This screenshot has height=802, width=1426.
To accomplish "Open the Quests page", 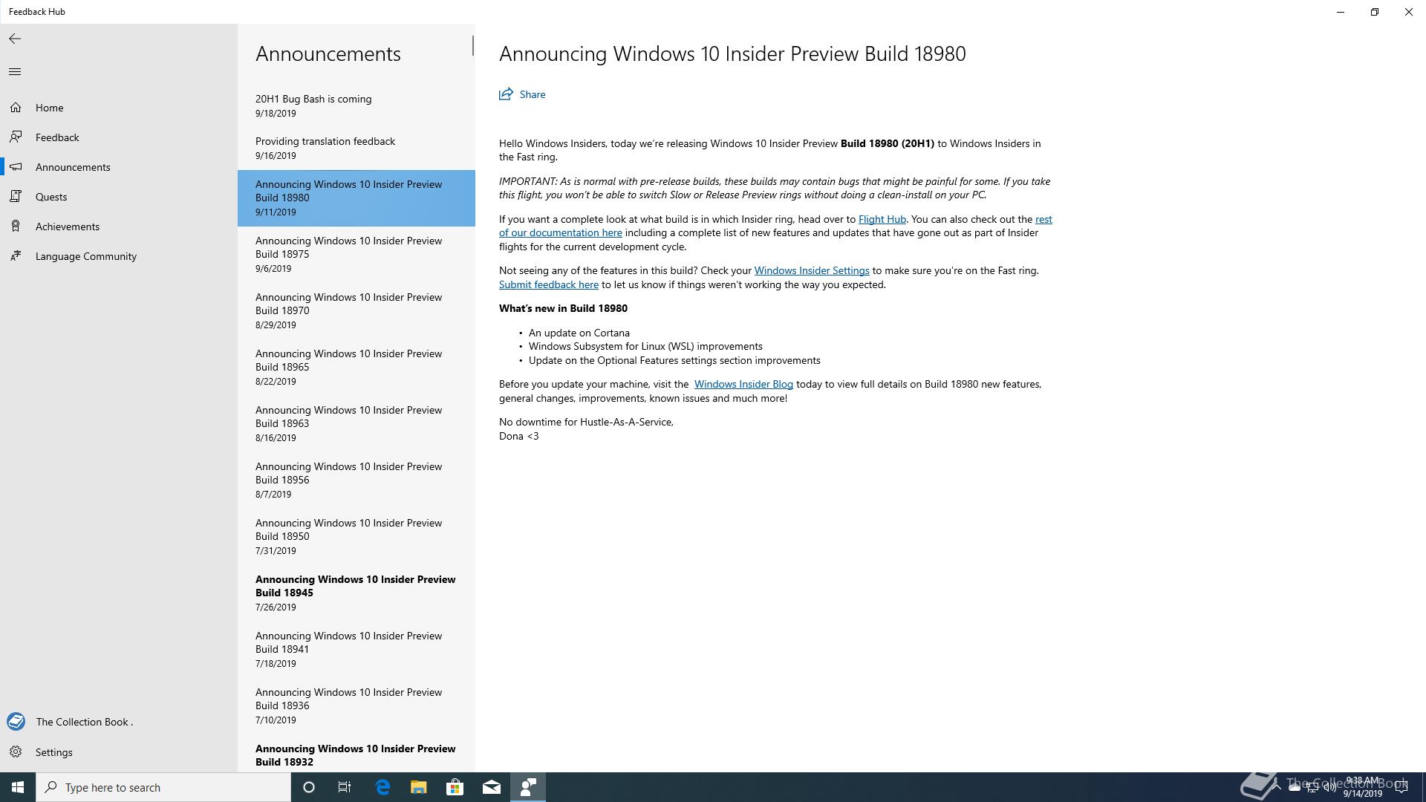I will [119, 197].
